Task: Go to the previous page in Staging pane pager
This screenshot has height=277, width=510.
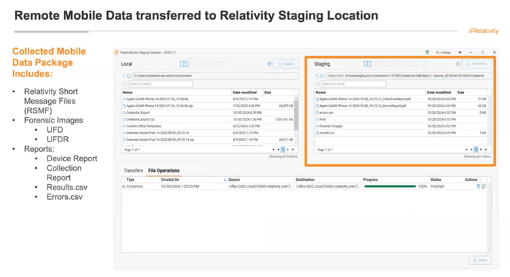Action: pyautogui.click(x=471, y=150)
